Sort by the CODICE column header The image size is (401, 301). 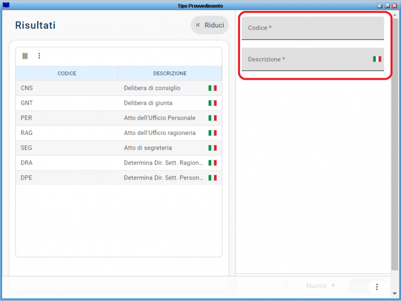coord(67,73)
